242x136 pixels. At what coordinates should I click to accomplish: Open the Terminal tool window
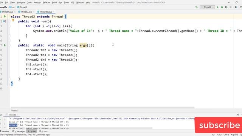point(4,131)
